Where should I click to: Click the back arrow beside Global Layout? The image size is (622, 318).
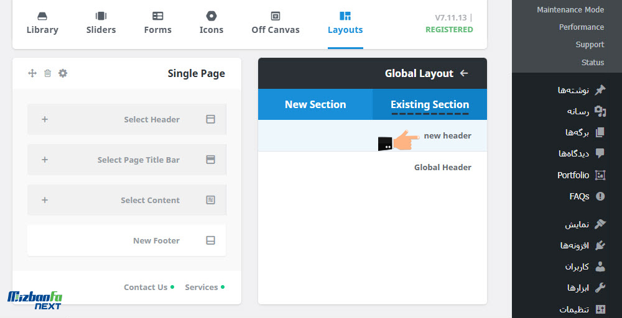tap(464, 73)
